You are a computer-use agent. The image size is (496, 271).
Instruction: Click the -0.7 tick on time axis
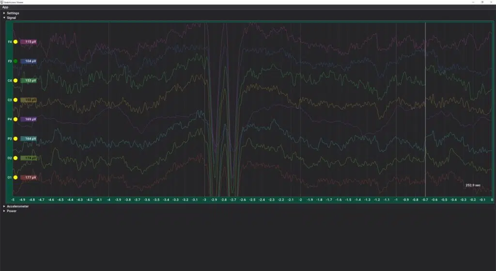click(425, 200)
